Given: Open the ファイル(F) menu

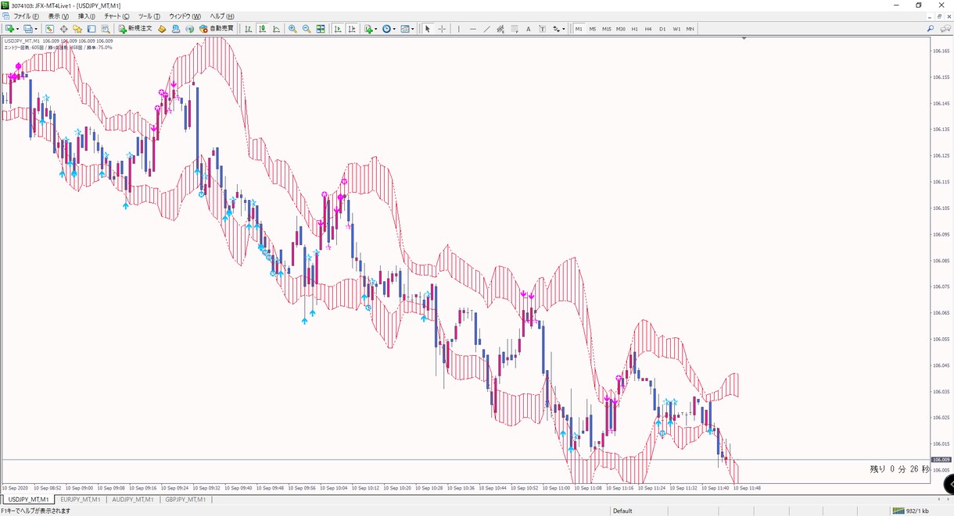Looking at the screenshot, I should pos(26,16).
